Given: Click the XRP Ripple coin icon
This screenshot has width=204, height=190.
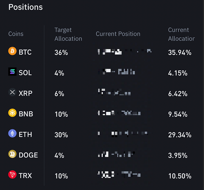Looking at the screenshot, I should click(12, 93).
